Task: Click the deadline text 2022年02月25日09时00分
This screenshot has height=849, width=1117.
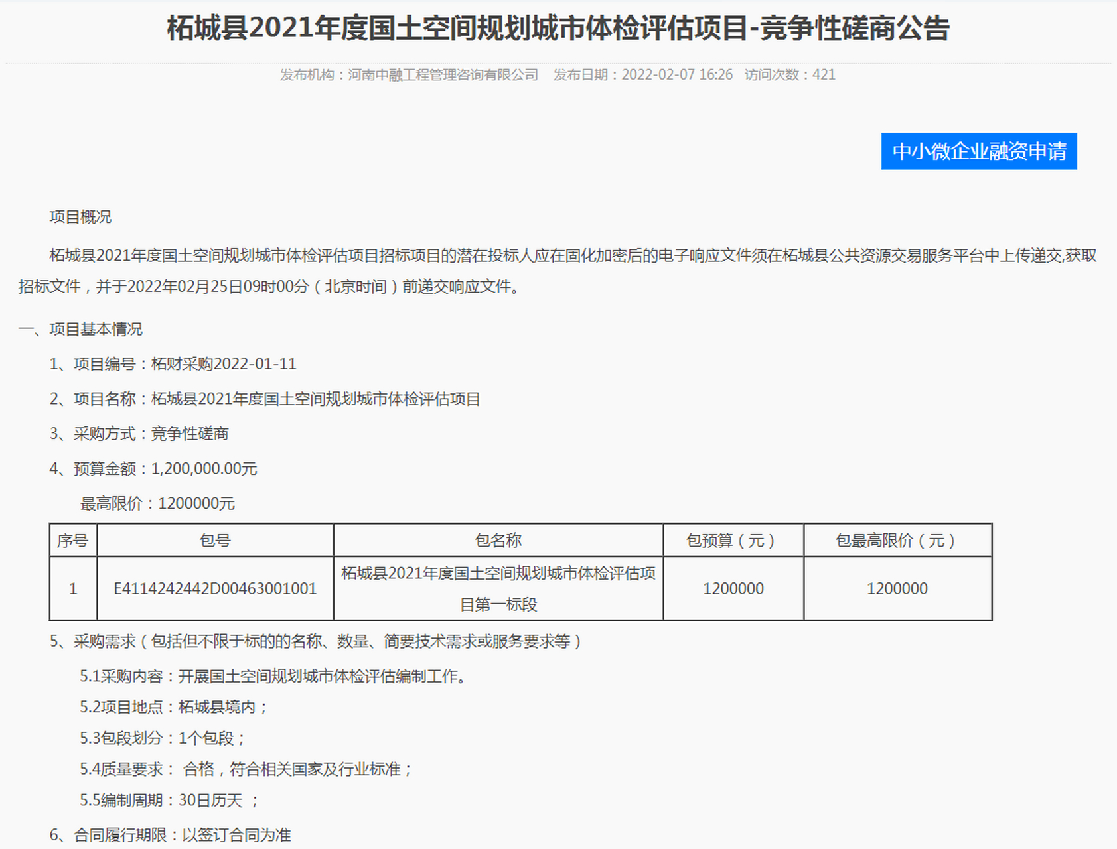Action: click(x=218, y=287)
